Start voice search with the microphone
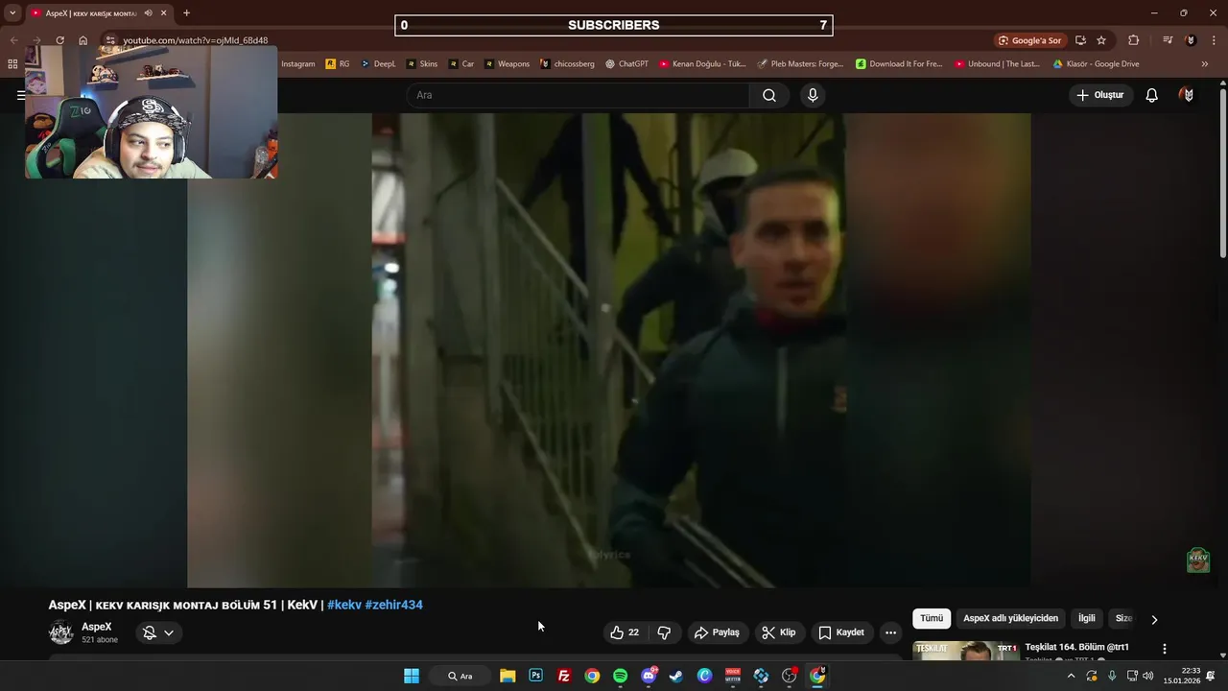 [x=813, y=95]
